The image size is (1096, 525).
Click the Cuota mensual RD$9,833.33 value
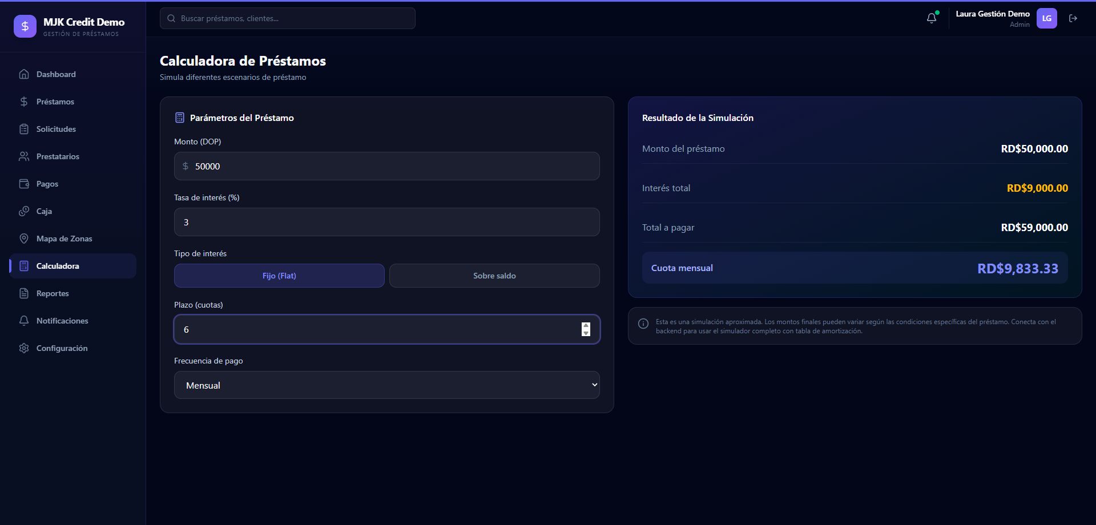(x=1018, y=268)
